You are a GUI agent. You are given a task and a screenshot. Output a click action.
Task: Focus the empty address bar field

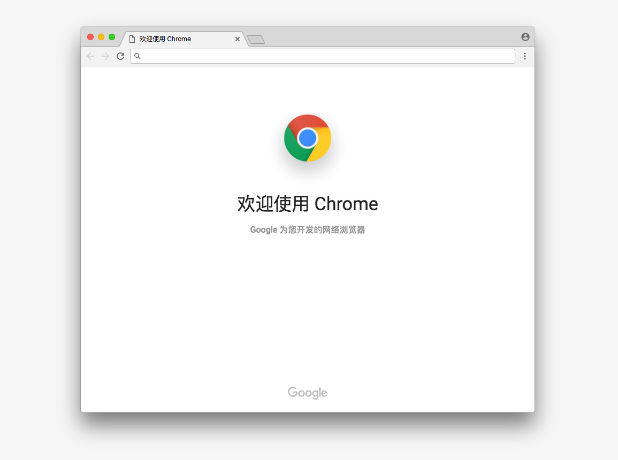pos(323,56)
